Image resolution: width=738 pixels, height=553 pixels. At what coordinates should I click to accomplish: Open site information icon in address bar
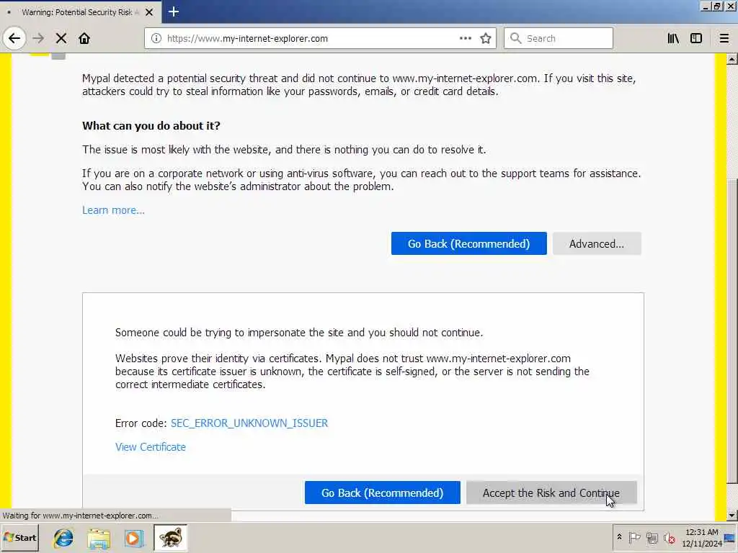coord(156,39)
